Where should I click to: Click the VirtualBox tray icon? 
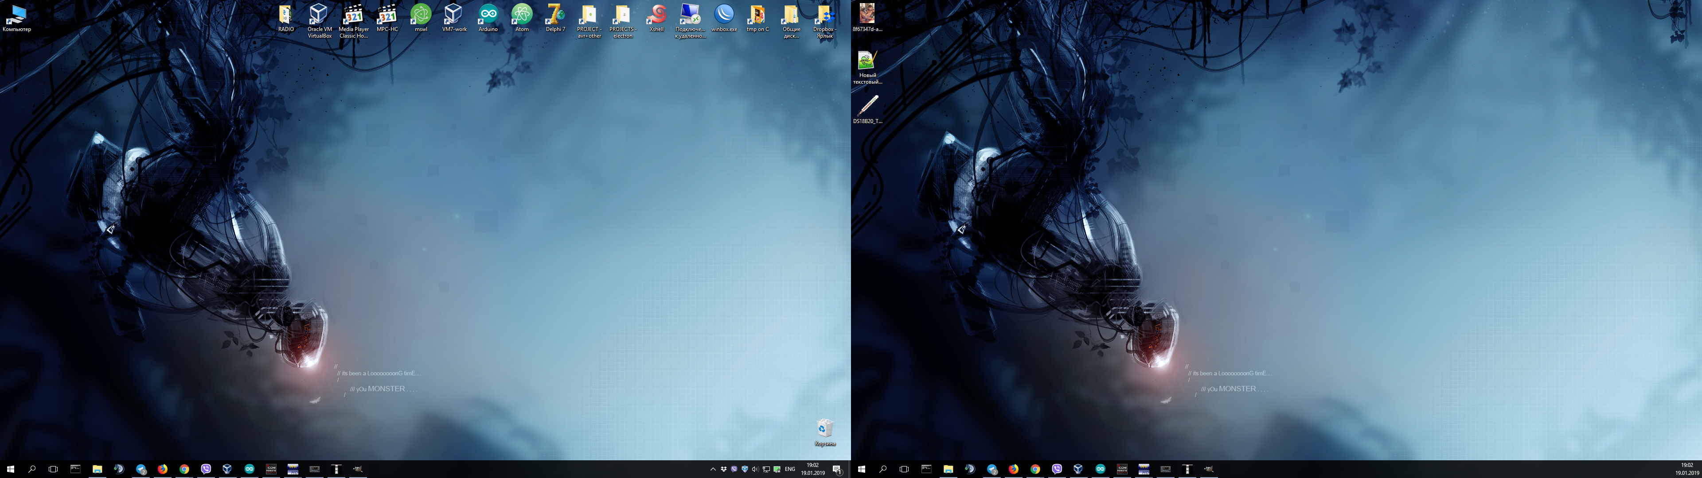[x=745, y=469]
